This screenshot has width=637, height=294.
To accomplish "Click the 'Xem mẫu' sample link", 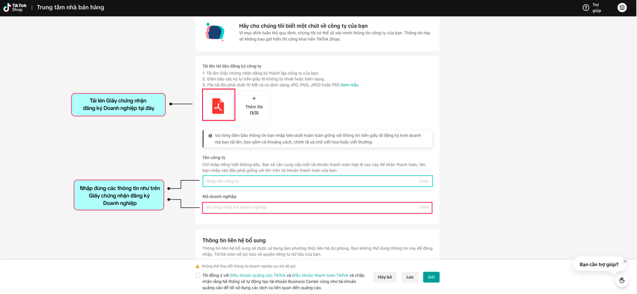I will click(349, 85).
